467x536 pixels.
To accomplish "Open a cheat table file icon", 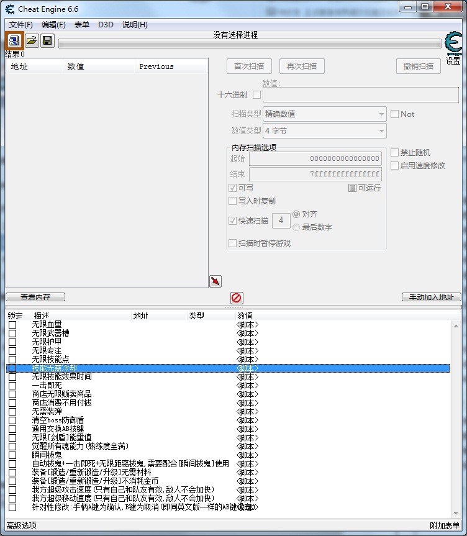I will 32,40.
